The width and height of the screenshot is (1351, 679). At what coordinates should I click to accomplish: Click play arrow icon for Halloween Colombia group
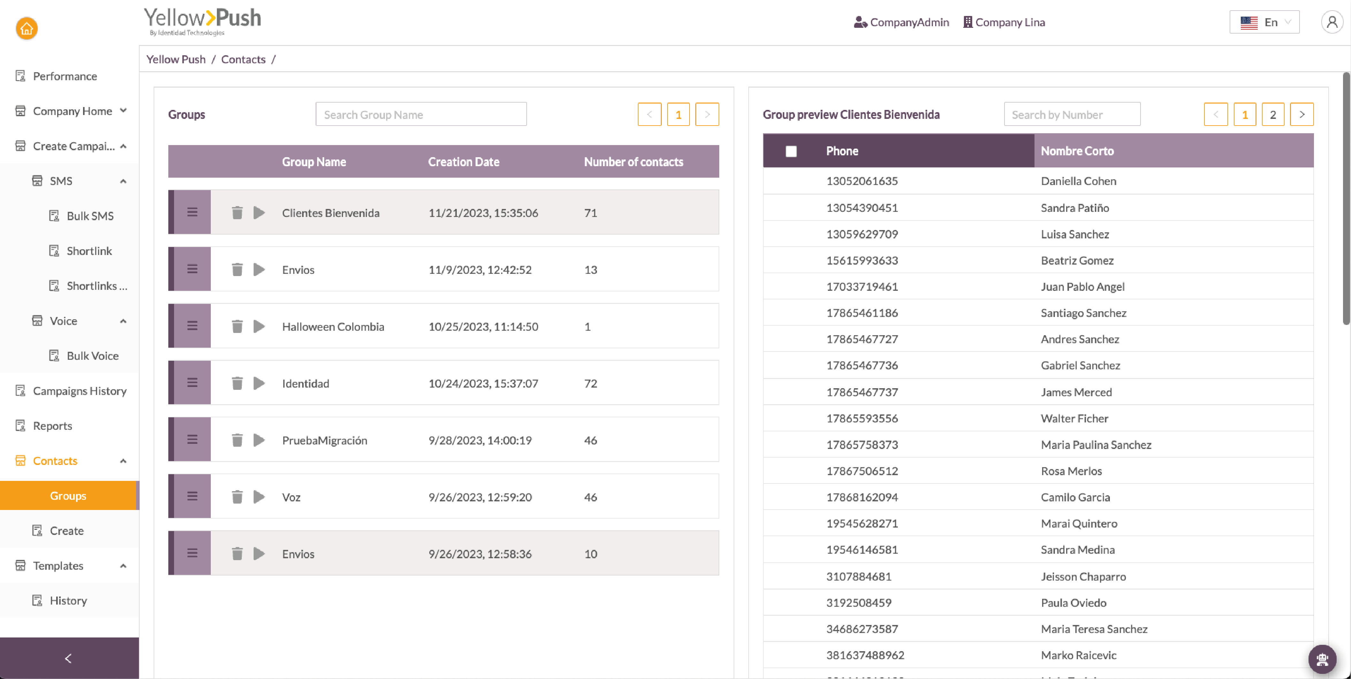(259, 326)
